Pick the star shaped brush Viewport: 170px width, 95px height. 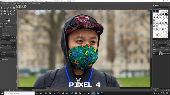[x=154, y=17]
